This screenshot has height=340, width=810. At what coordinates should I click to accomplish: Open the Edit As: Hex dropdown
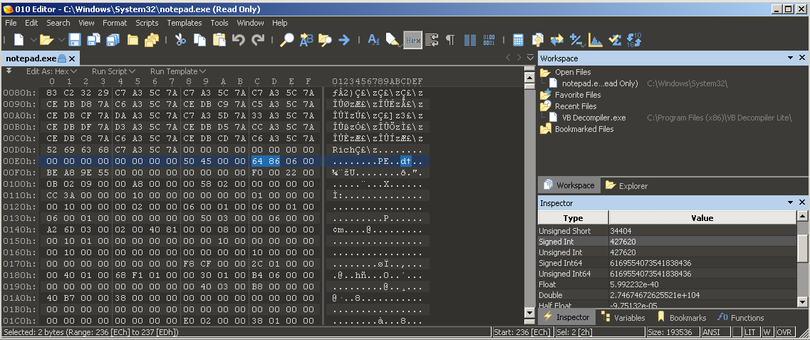pyautogui.click(x=51, y=71)
